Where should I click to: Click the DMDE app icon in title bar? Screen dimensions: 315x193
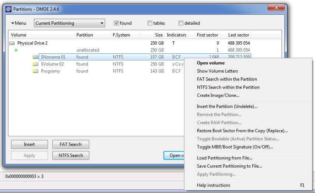8,9
